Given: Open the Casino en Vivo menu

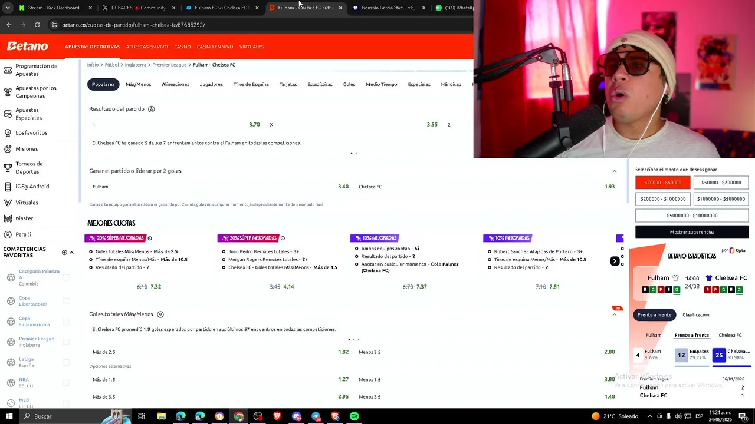Looking at the screenshot, I should [215, 47].
